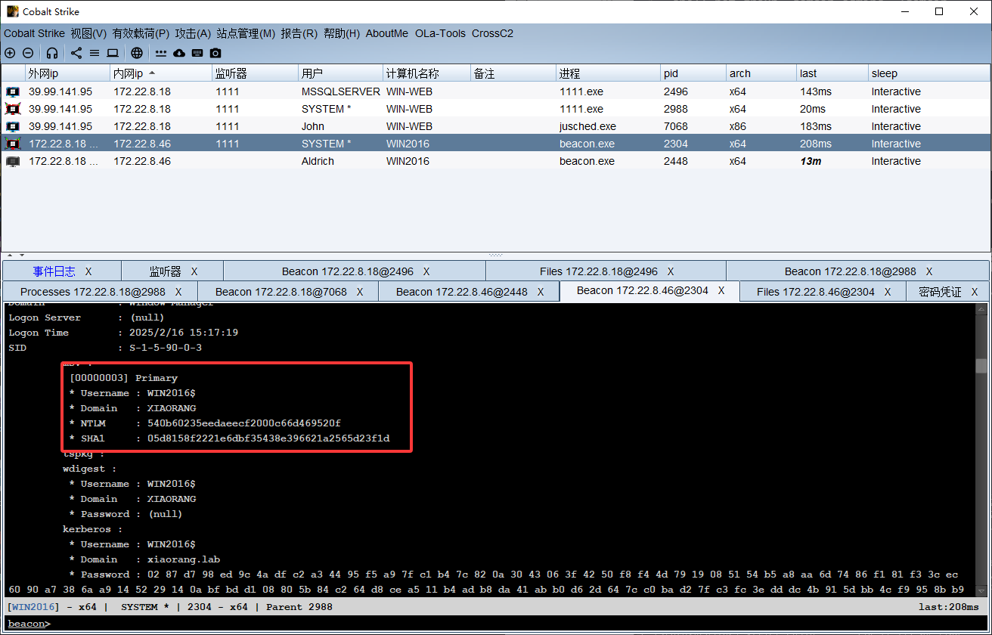Open the 有效载荷(P) menu

tap(141, 33)
